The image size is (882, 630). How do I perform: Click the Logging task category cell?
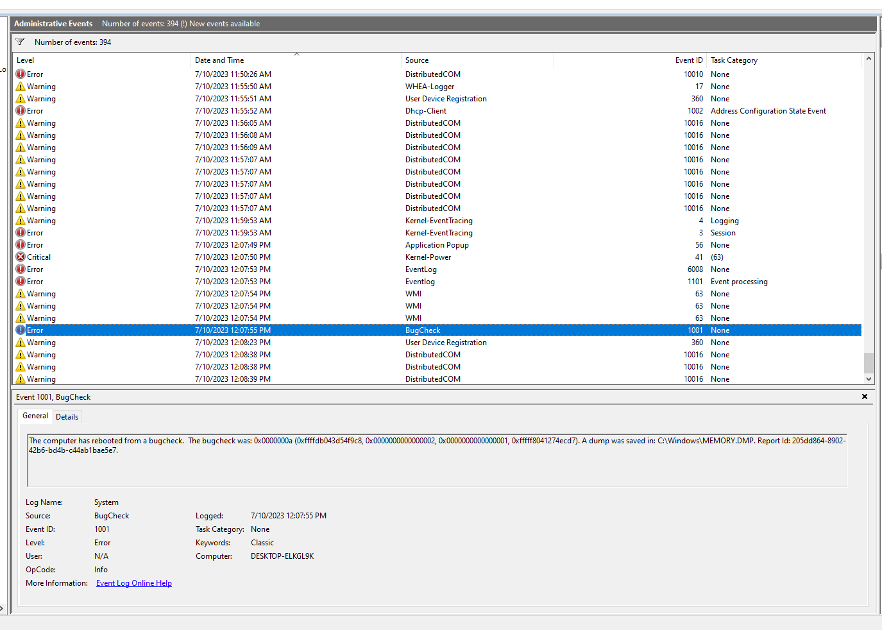(x=725, y=221)
